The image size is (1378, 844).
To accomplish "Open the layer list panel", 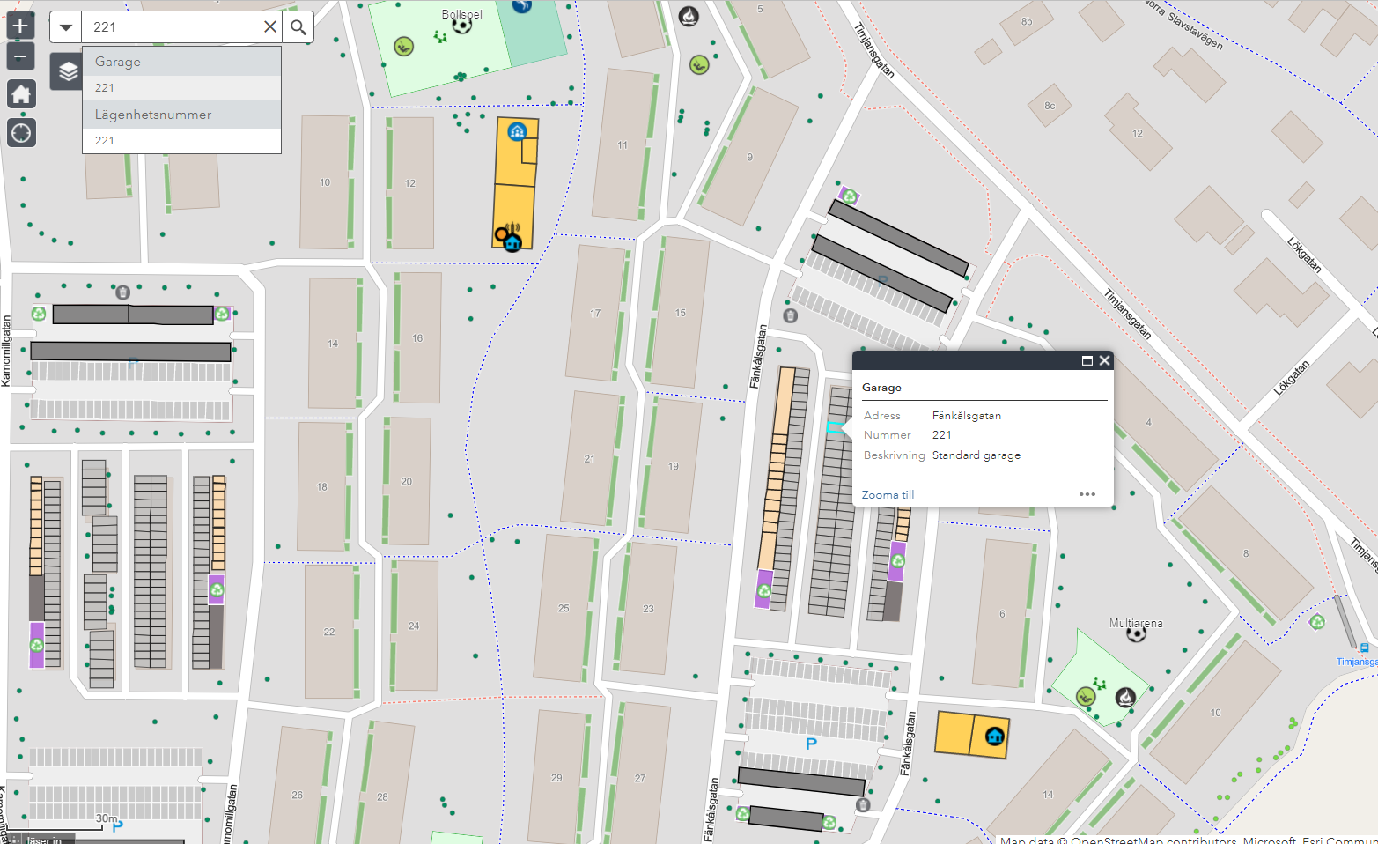I will [68, 71].
